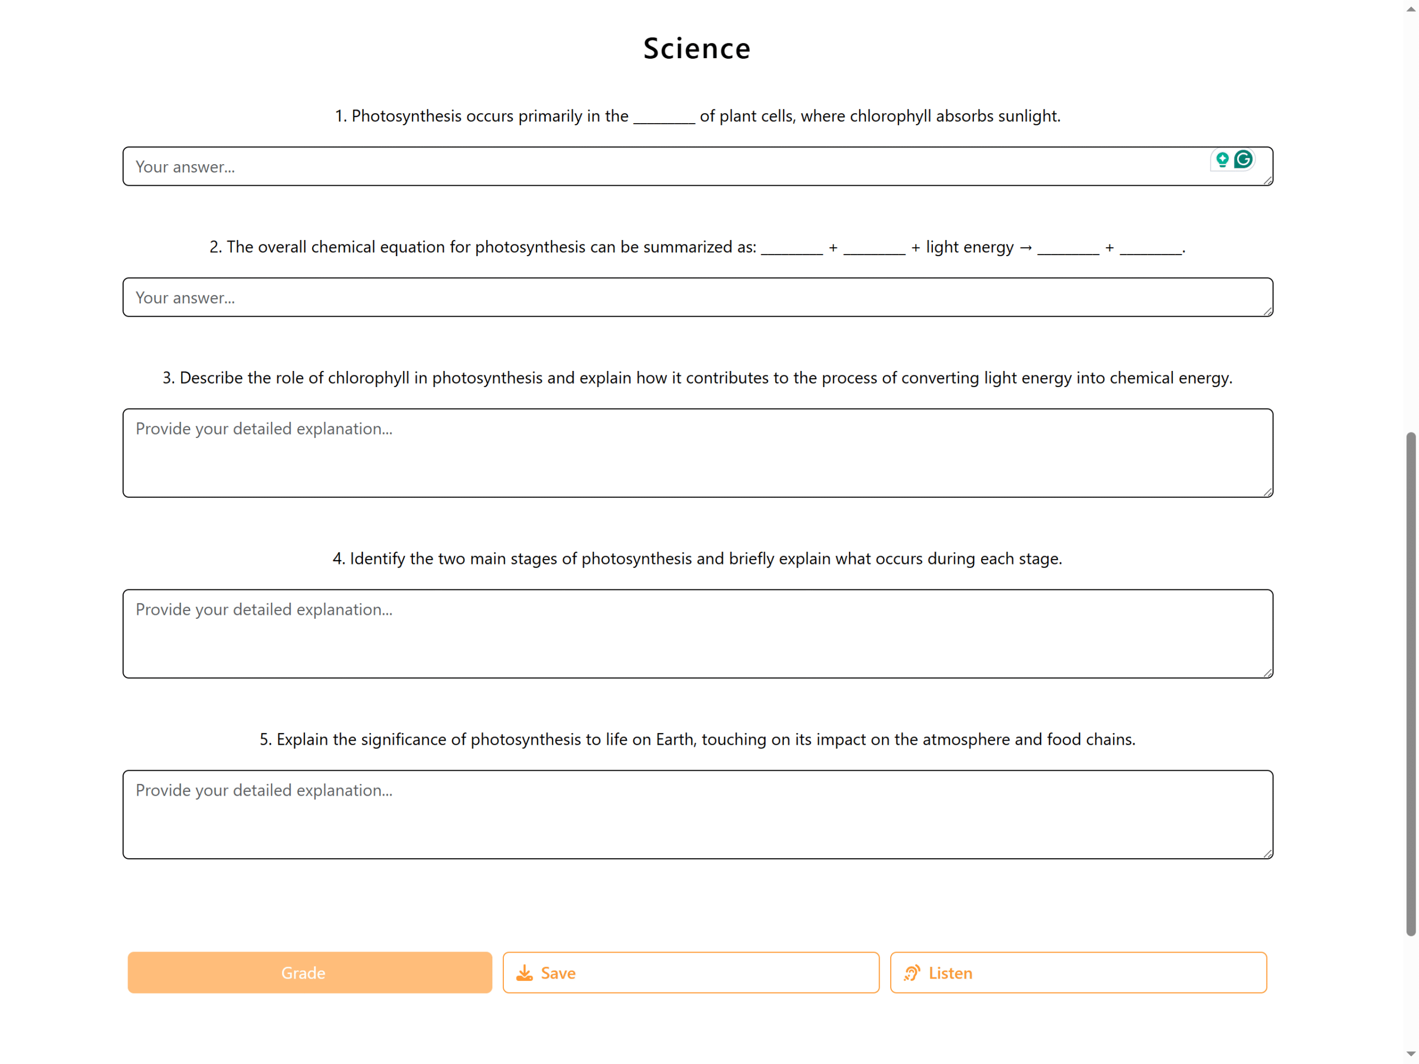This screenshot has width=1419, height=1064.
Task: Click the Grade button
Action: click(310, 972)
